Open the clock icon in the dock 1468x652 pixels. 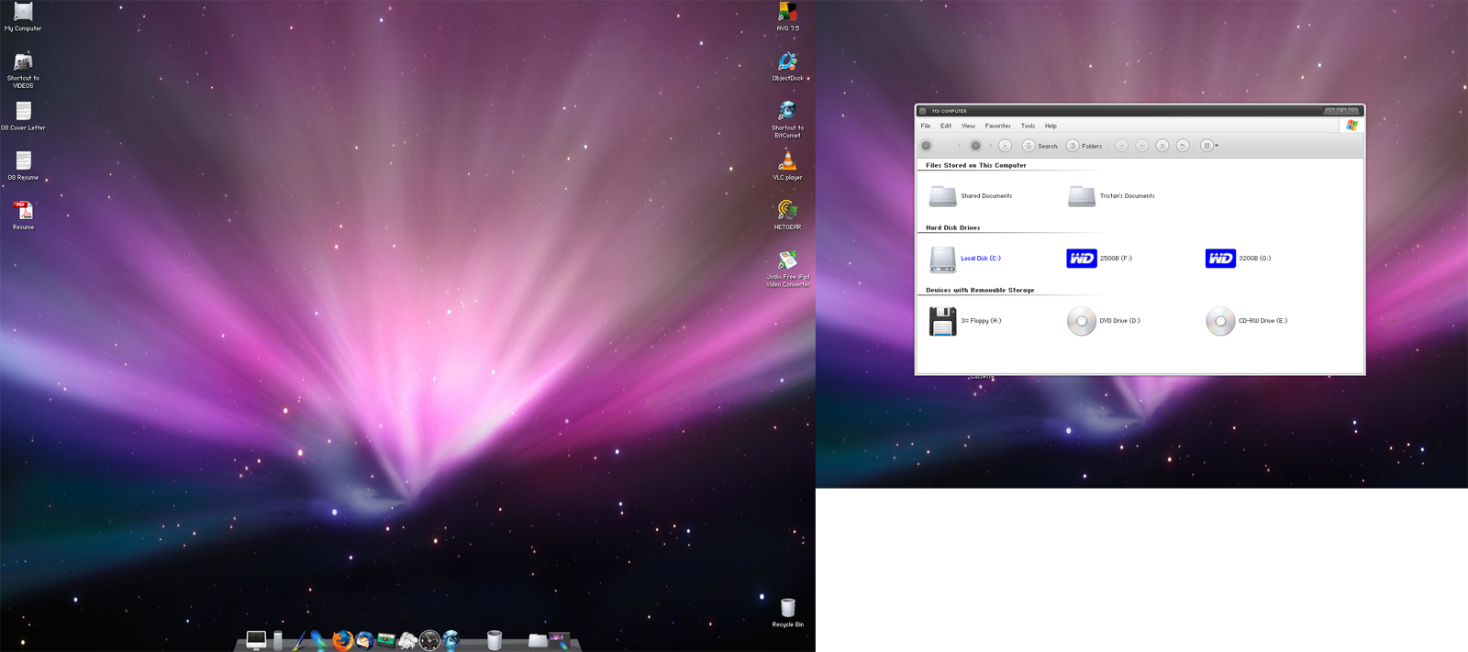(429, 640)
